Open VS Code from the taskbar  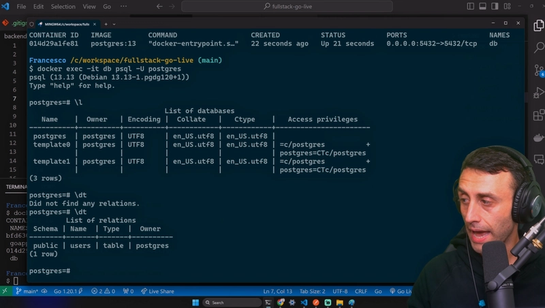[304, 303]
